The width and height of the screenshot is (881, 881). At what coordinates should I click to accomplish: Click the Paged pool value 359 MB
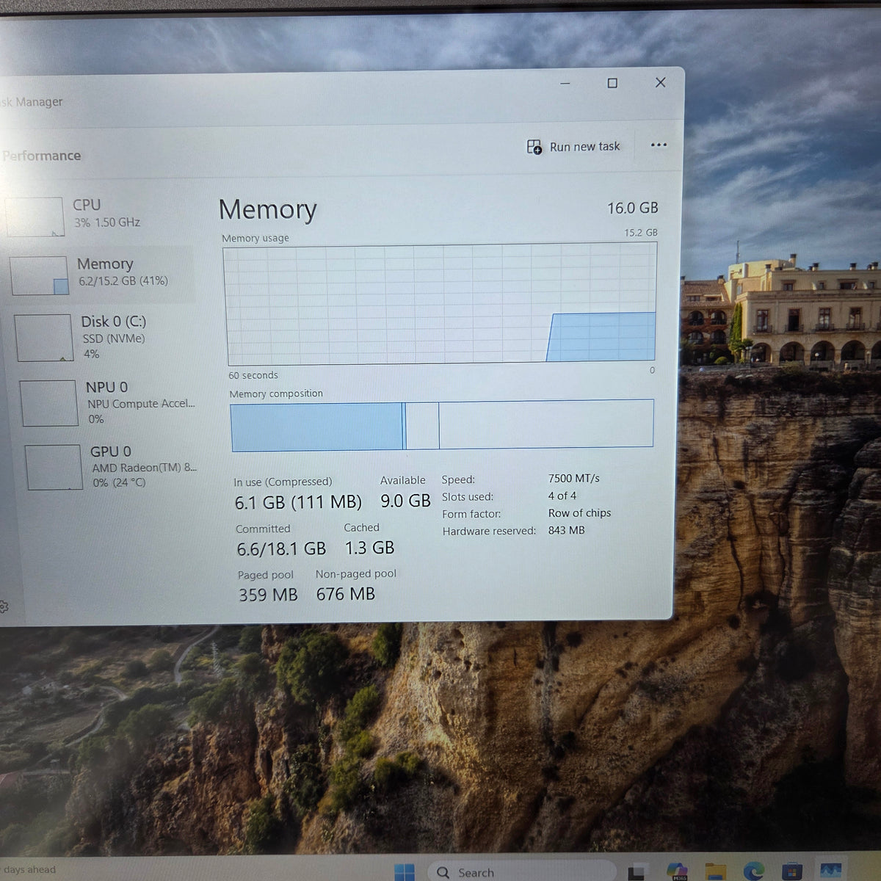pyautogui.click(x=268, y=595)
